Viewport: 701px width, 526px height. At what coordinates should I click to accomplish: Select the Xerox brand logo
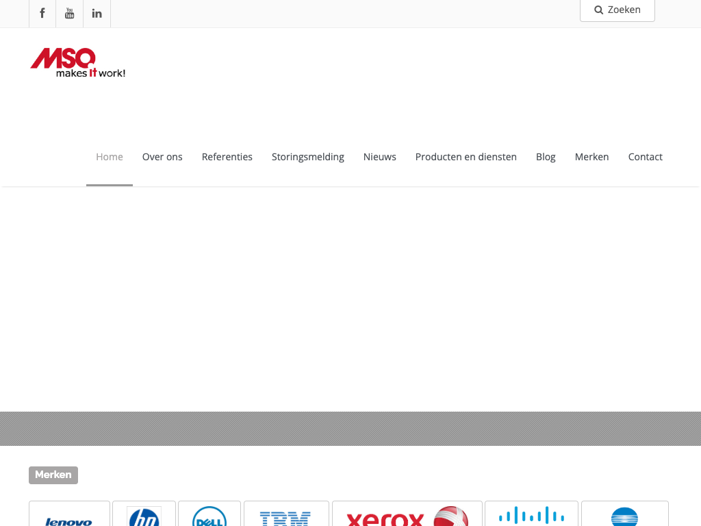(407, 514)
